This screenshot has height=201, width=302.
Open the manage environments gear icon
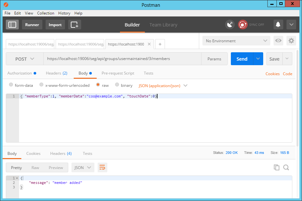pyautogui.click(x=291, y=41)
